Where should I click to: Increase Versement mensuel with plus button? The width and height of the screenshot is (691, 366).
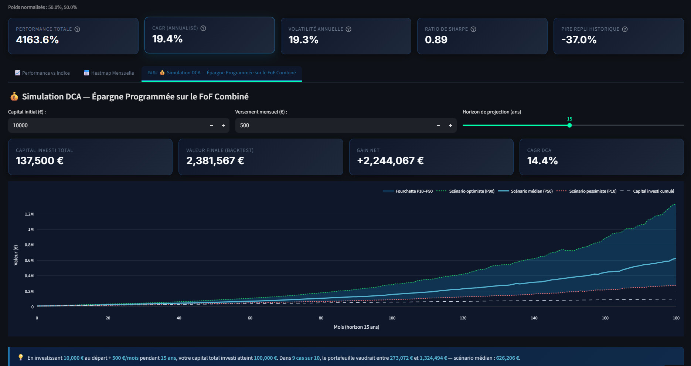coord(450,125)
